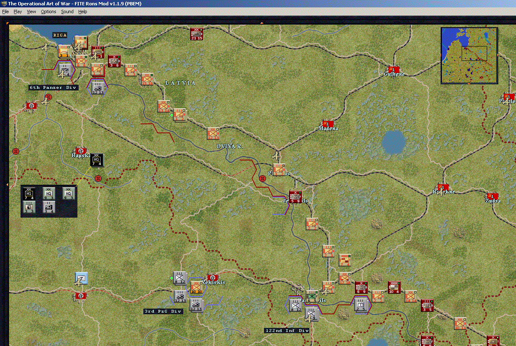This screenshot has width=516, height=346.
Task: Open the View menu
Action: point(31,12)
